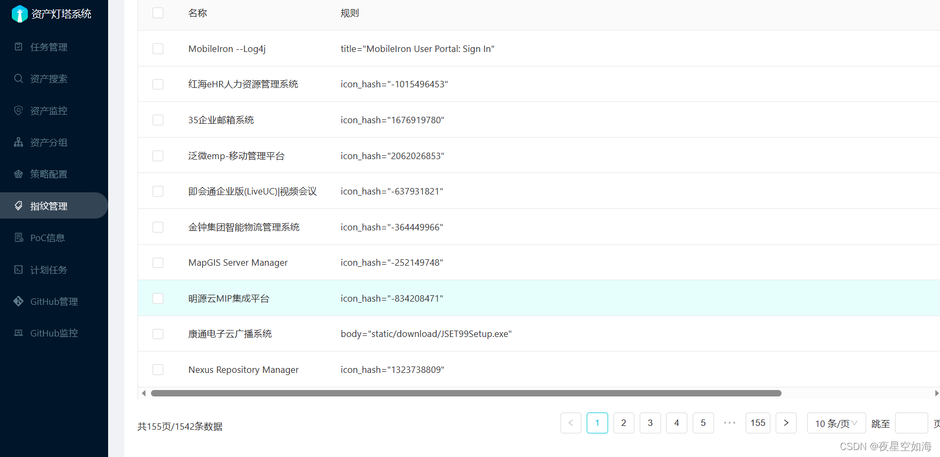The width and height of the screenshot is (940, 457).
Task: Check the 红海eHR人力资源管理系统 row checkbox
Action: [x=158, y=84]
